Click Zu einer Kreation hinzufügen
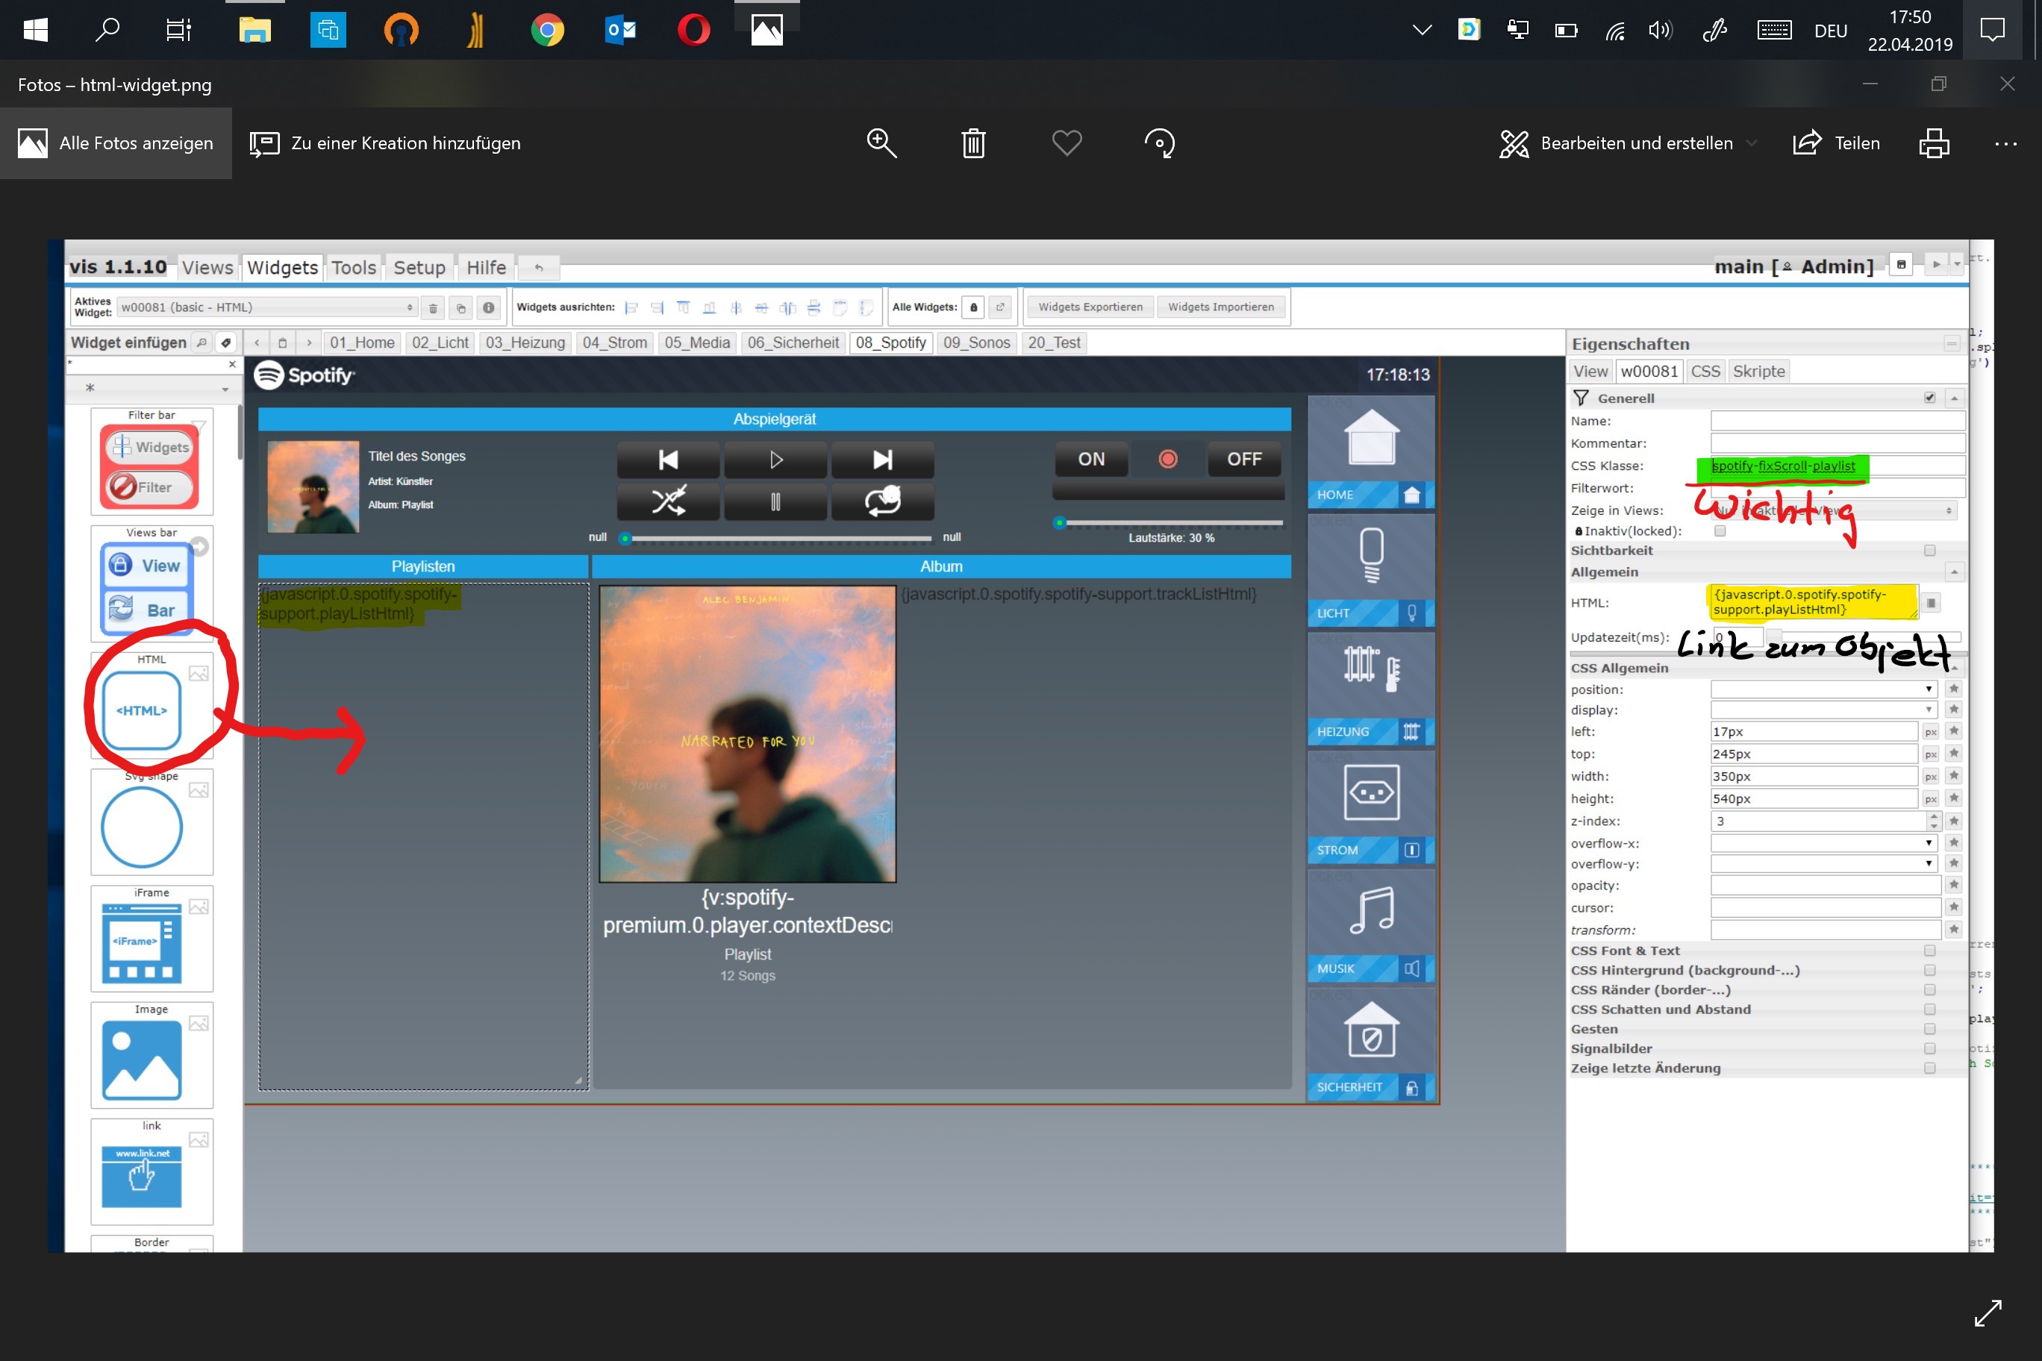 pyautogui.click(x=385, y=143)
